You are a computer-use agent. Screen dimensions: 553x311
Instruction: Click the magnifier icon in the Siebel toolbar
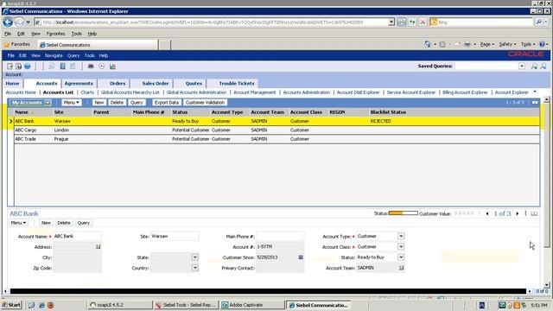pyautogui.click(x=52, y=67)
